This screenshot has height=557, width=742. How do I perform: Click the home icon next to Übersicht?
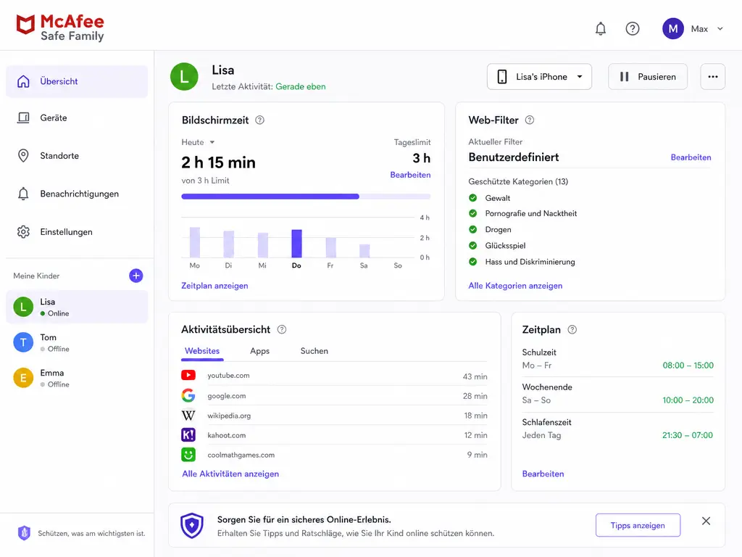point(23,81)
